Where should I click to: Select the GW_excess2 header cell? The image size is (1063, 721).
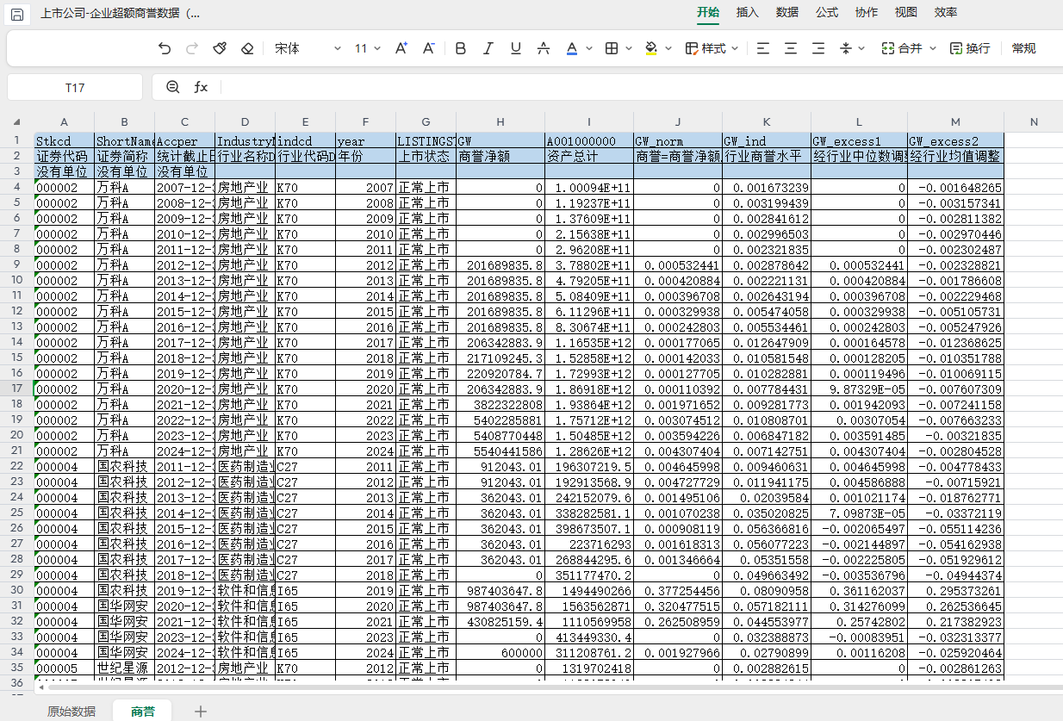tap(955, 140)
